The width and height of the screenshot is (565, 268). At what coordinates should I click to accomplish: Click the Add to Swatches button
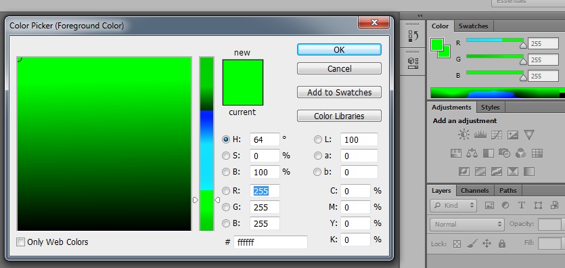pos(339,92)
